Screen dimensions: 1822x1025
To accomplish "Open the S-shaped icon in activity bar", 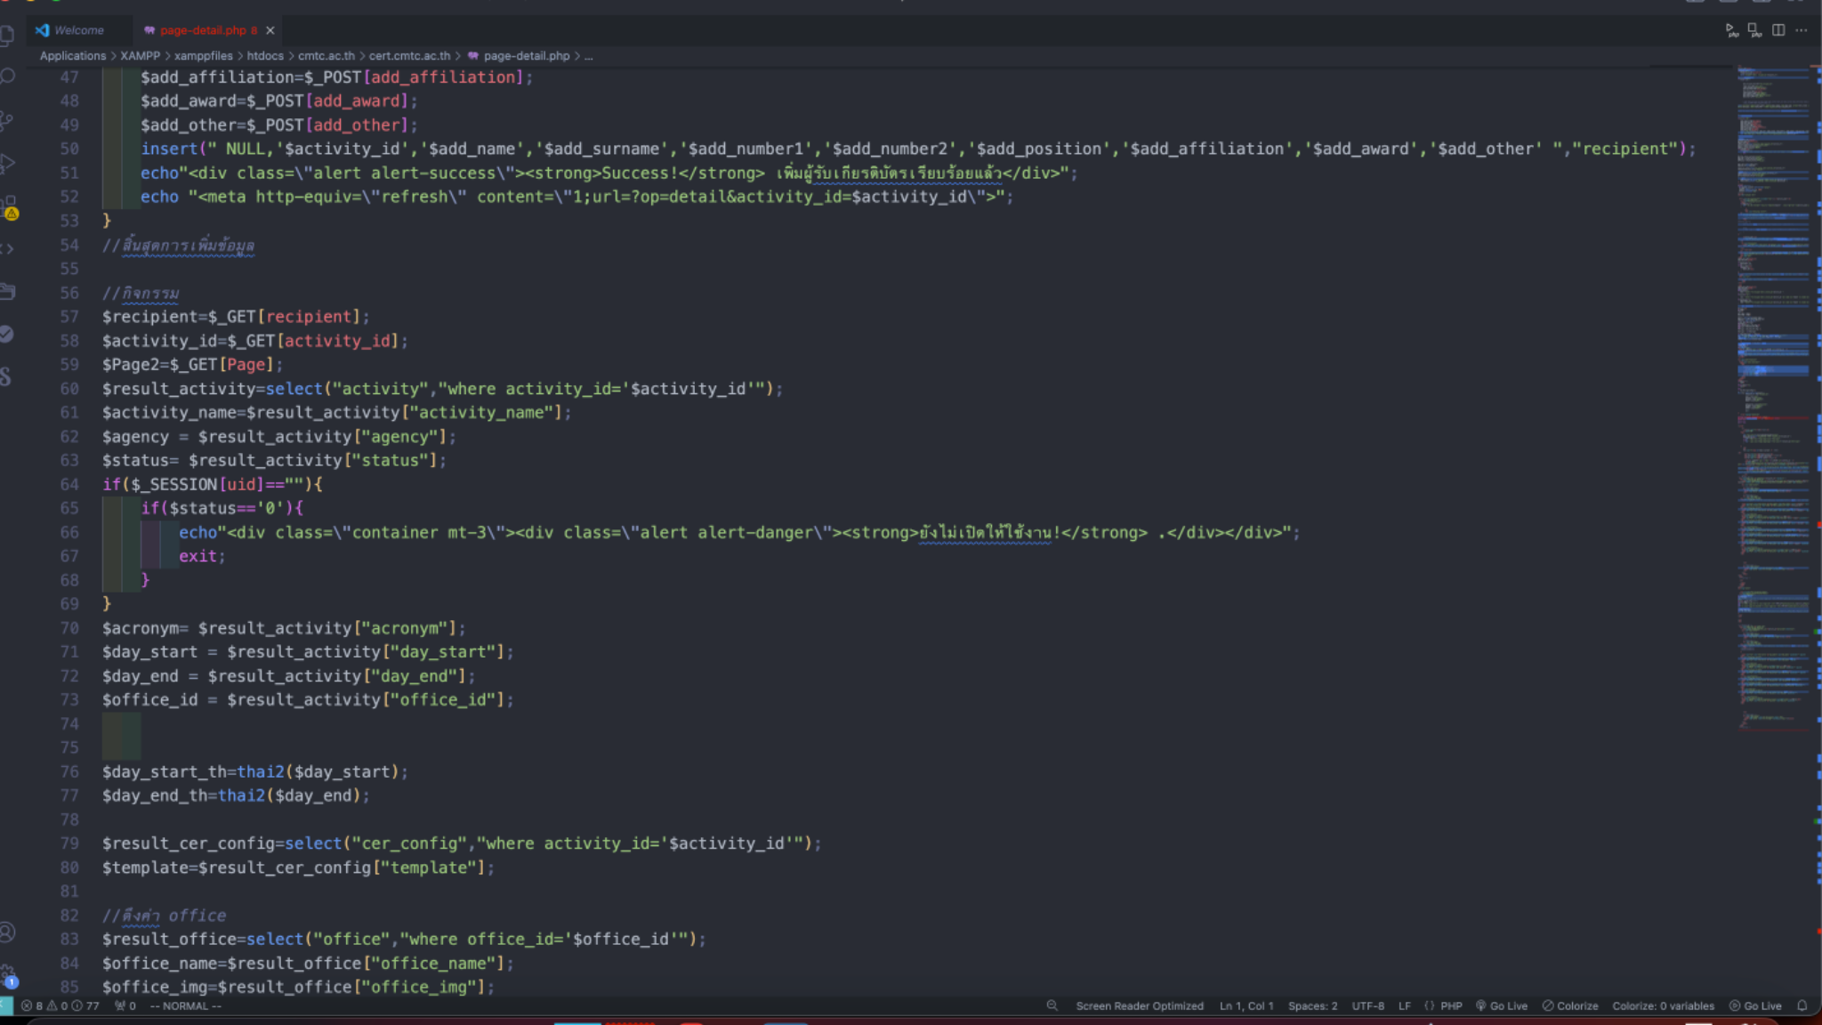I will pyautogui.click(x=7, y=376).
